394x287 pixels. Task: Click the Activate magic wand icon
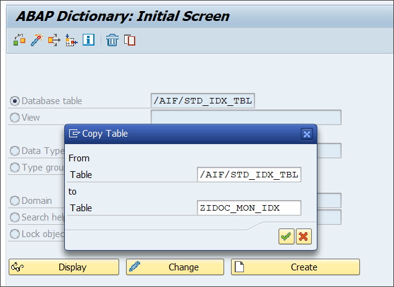36,40
